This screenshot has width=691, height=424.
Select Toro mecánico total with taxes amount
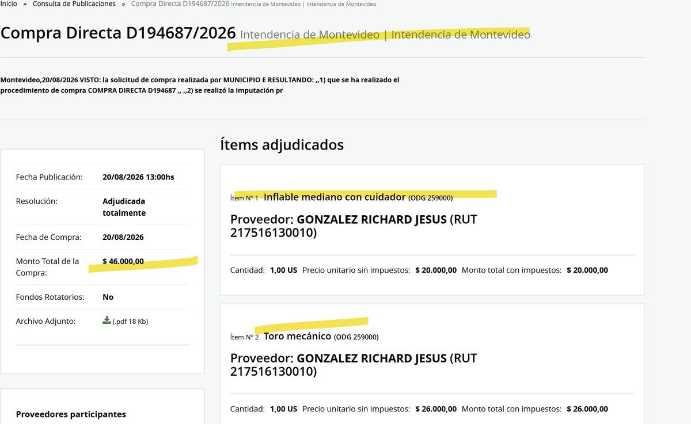pyautogui.click(x=587, y=409)
